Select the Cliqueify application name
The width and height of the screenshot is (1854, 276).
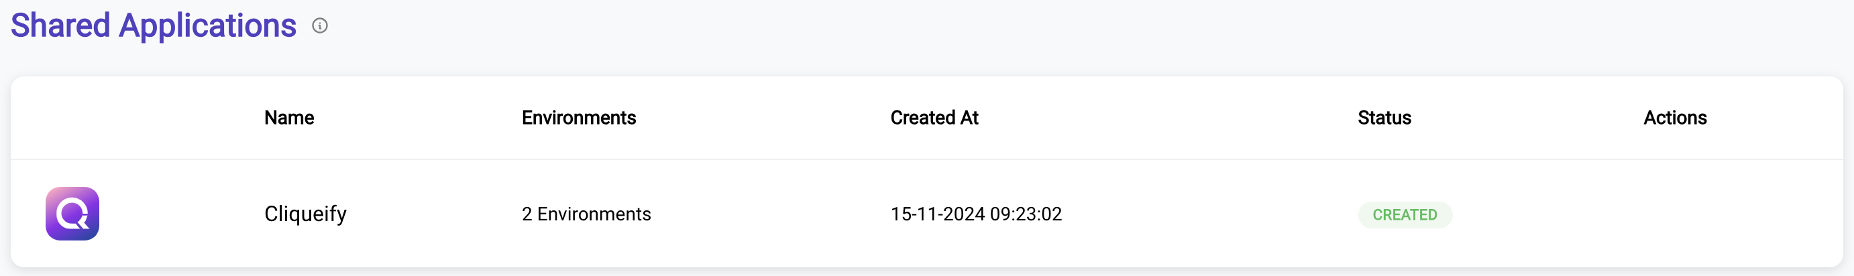(305, 214)
